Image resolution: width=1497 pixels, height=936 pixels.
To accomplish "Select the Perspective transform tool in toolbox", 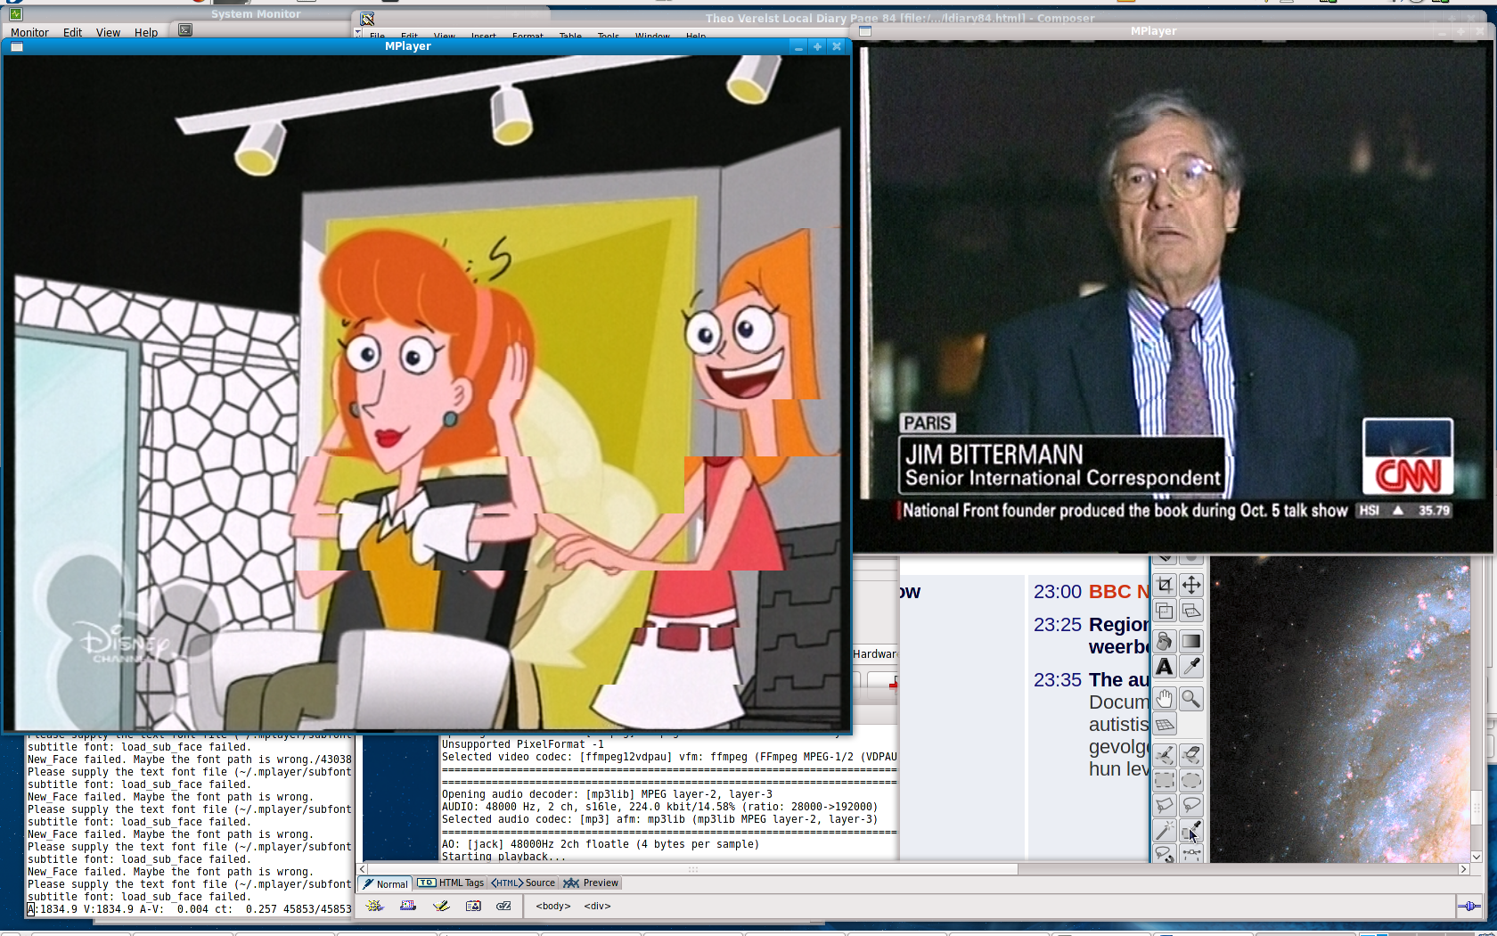I will (x=1191, y=611).
